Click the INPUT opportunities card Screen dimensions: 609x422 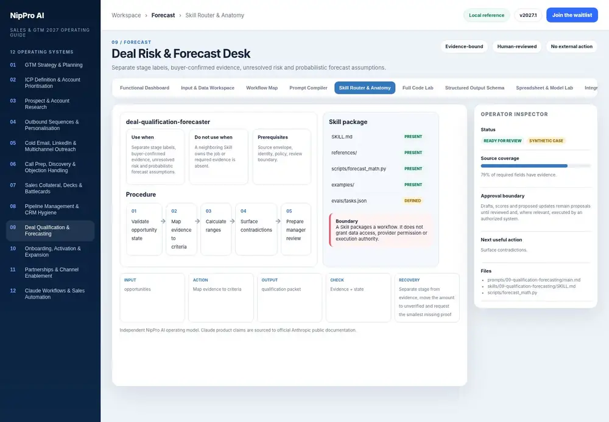(152, 298)
